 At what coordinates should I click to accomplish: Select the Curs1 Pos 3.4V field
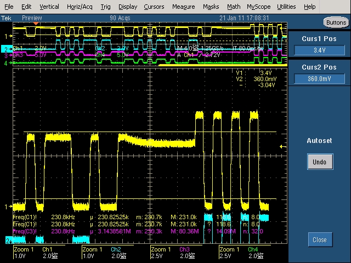(319, 50)
